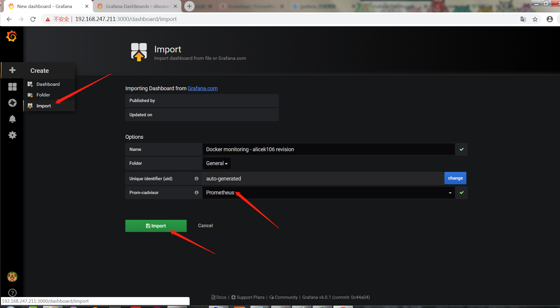
Task: Open the user avatar profile menu
Action: coord(12,277)
